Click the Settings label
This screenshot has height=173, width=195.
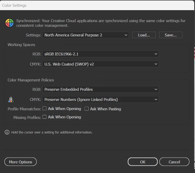tap(33, 35)
